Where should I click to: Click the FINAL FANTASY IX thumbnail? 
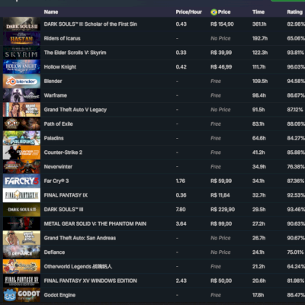click(21, 195)
